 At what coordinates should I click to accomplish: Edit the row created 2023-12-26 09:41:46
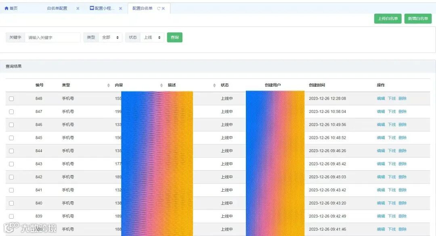pos(381,229)
